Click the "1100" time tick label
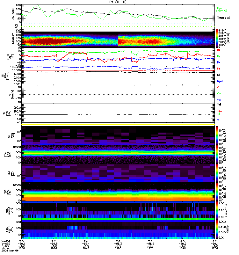Image resolution: width=239 pixels, height=255 pixels. coord(118,248)
